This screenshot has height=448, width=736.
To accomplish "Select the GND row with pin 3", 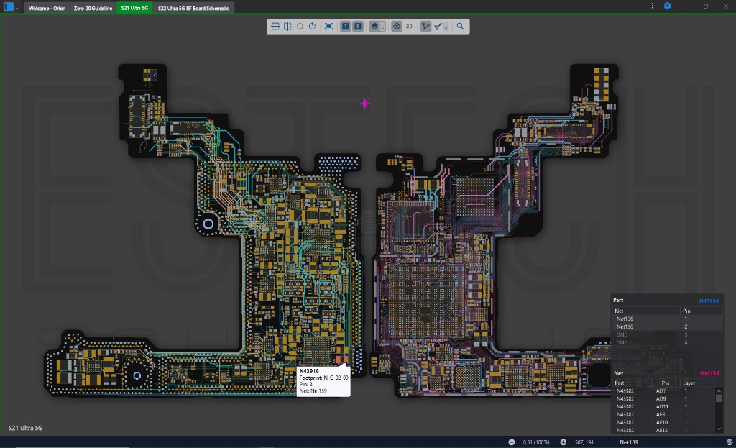I will (x=667, y=334).
